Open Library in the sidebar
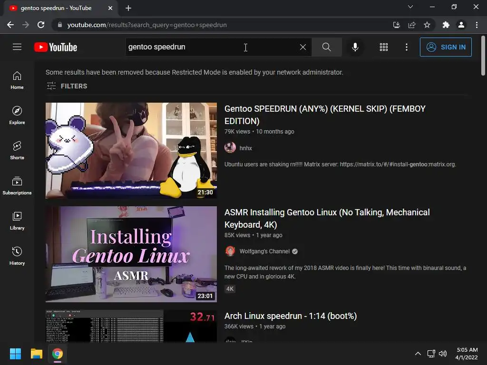The width and height of the screenshot is (487, 365). pos(17,221)
